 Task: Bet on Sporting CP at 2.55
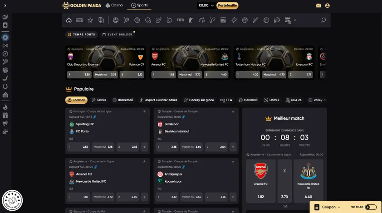coord(78,147)
